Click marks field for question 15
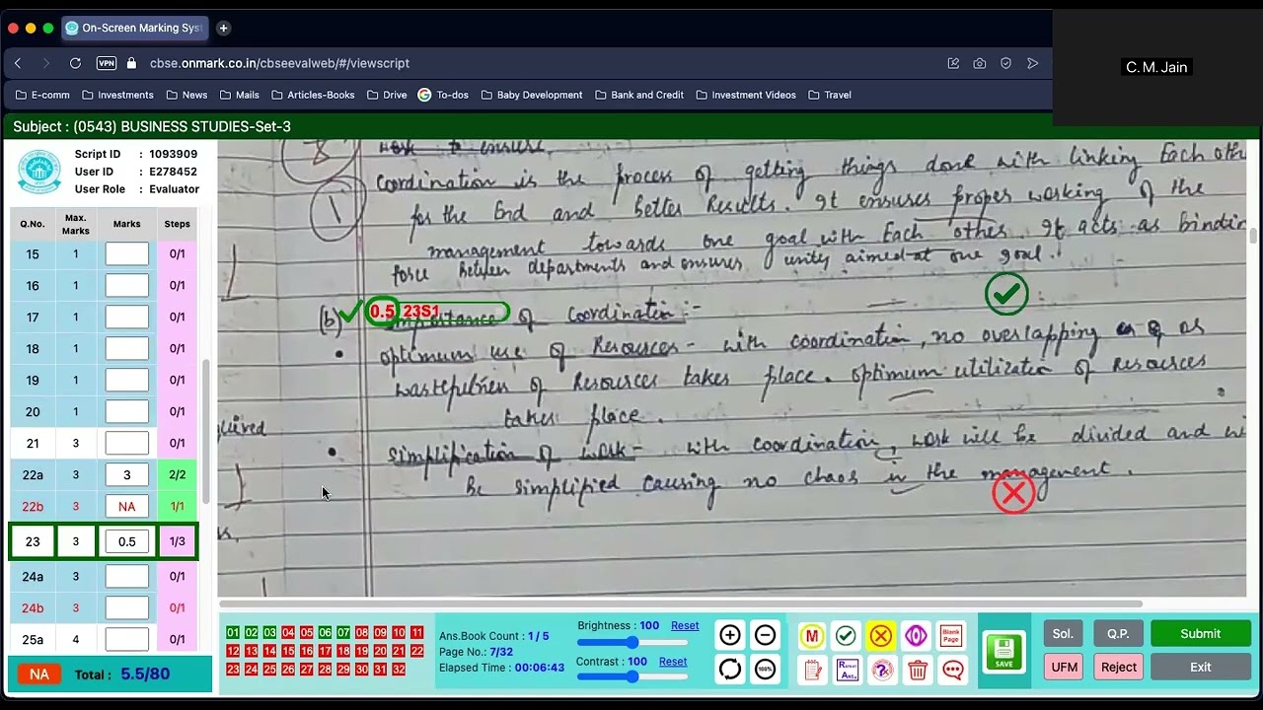1263x710 pixels. [127, 254]
